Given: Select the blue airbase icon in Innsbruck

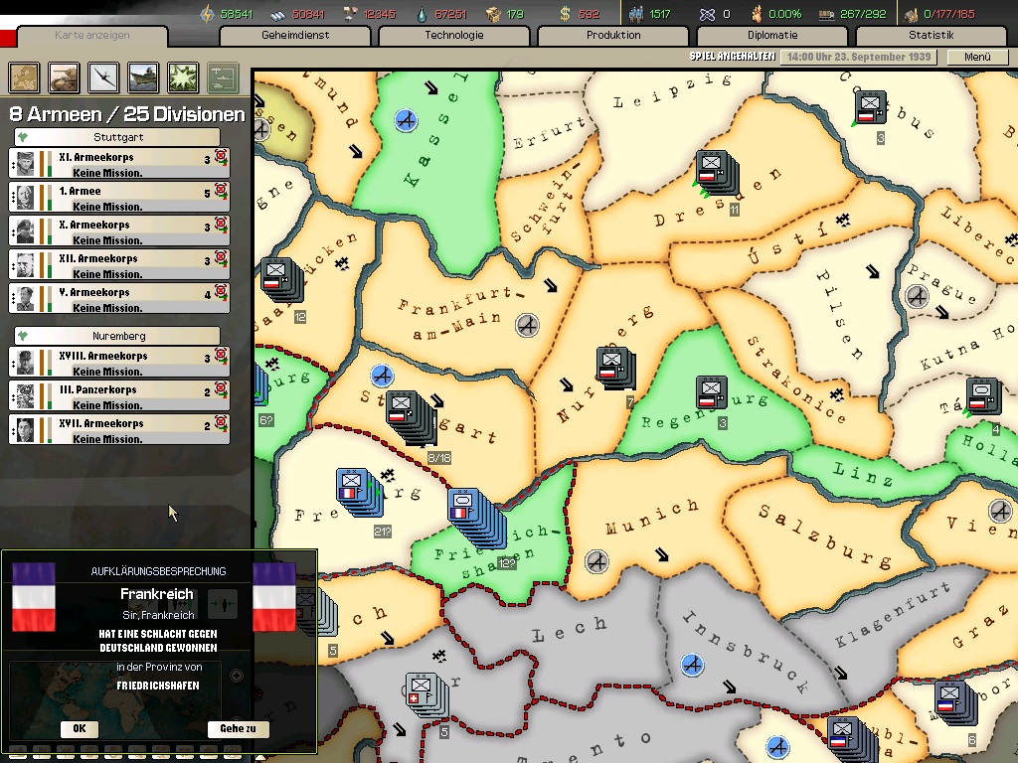Looking at the screenshot, I should pyautogui.click(x=692, y=665).
